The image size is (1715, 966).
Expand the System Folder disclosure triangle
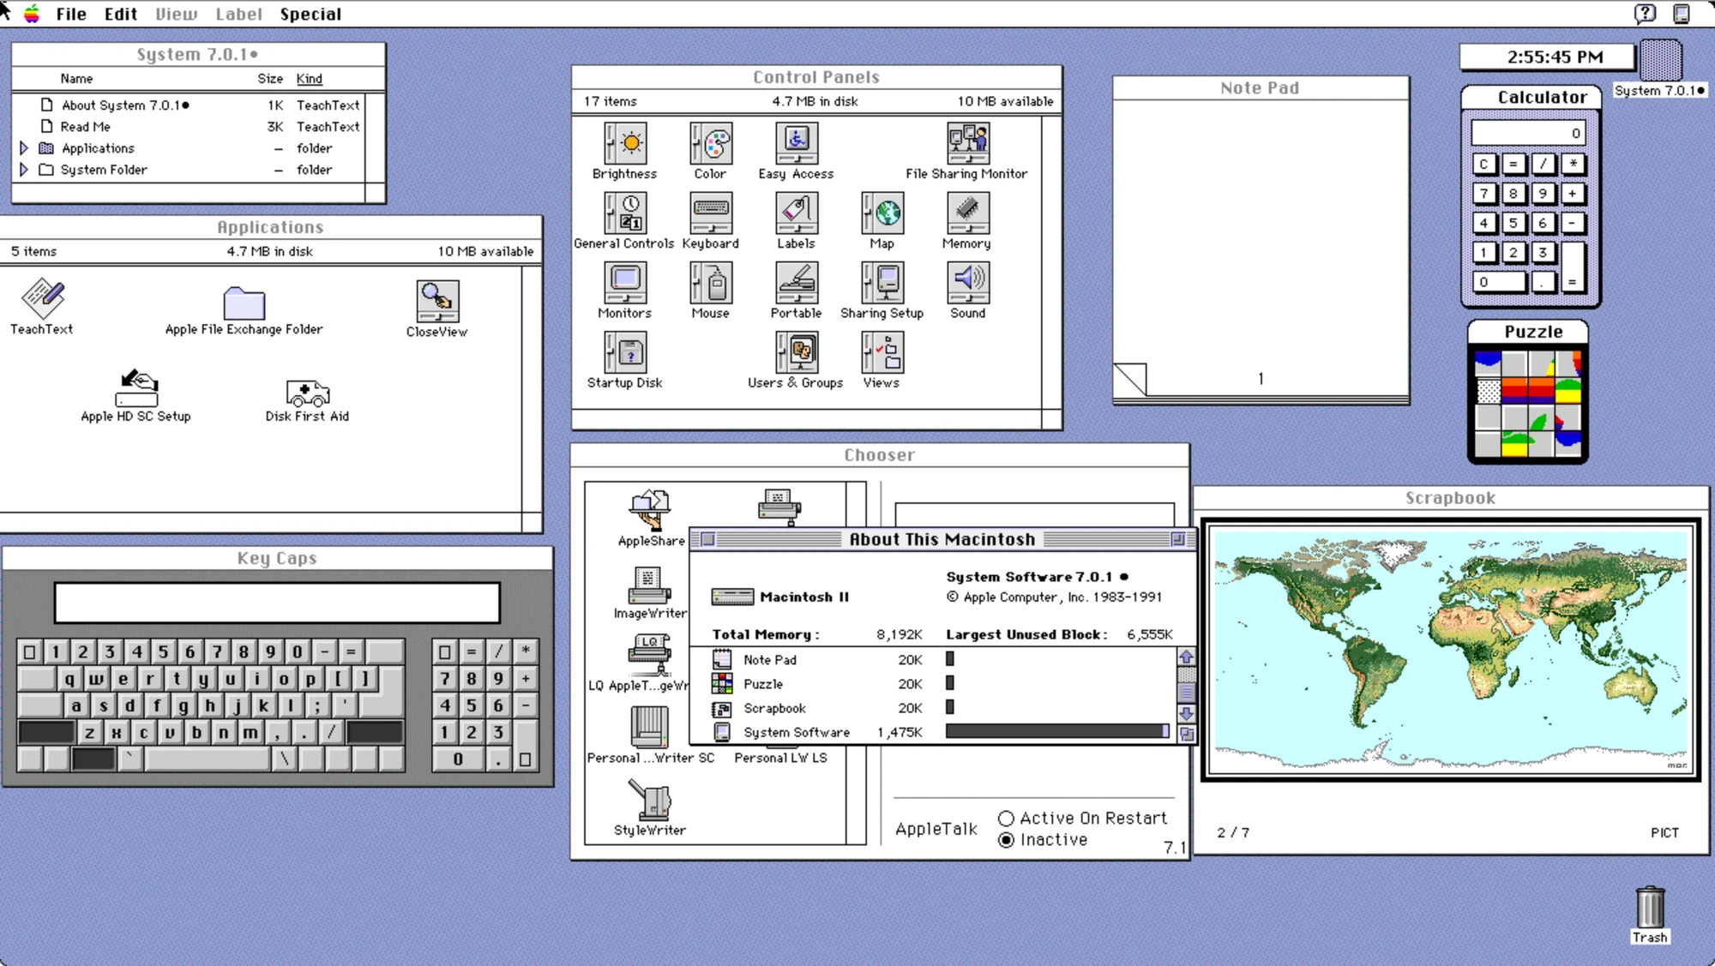click(x=23, y=169)
